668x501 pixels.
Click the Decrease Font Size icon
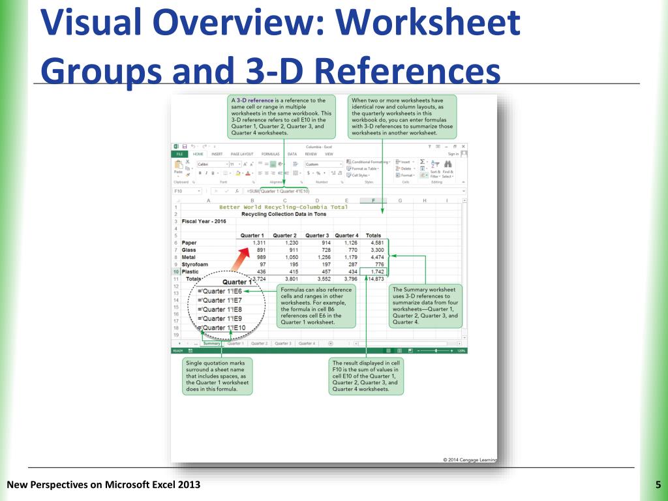(252, 164)
